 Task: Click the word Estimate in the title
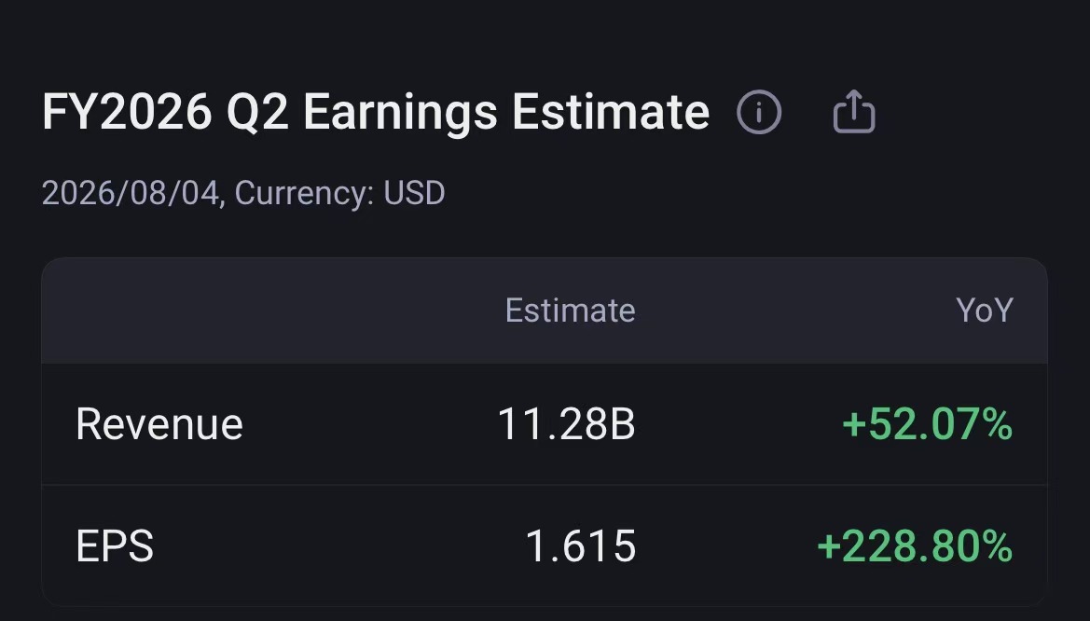[611, 112]
